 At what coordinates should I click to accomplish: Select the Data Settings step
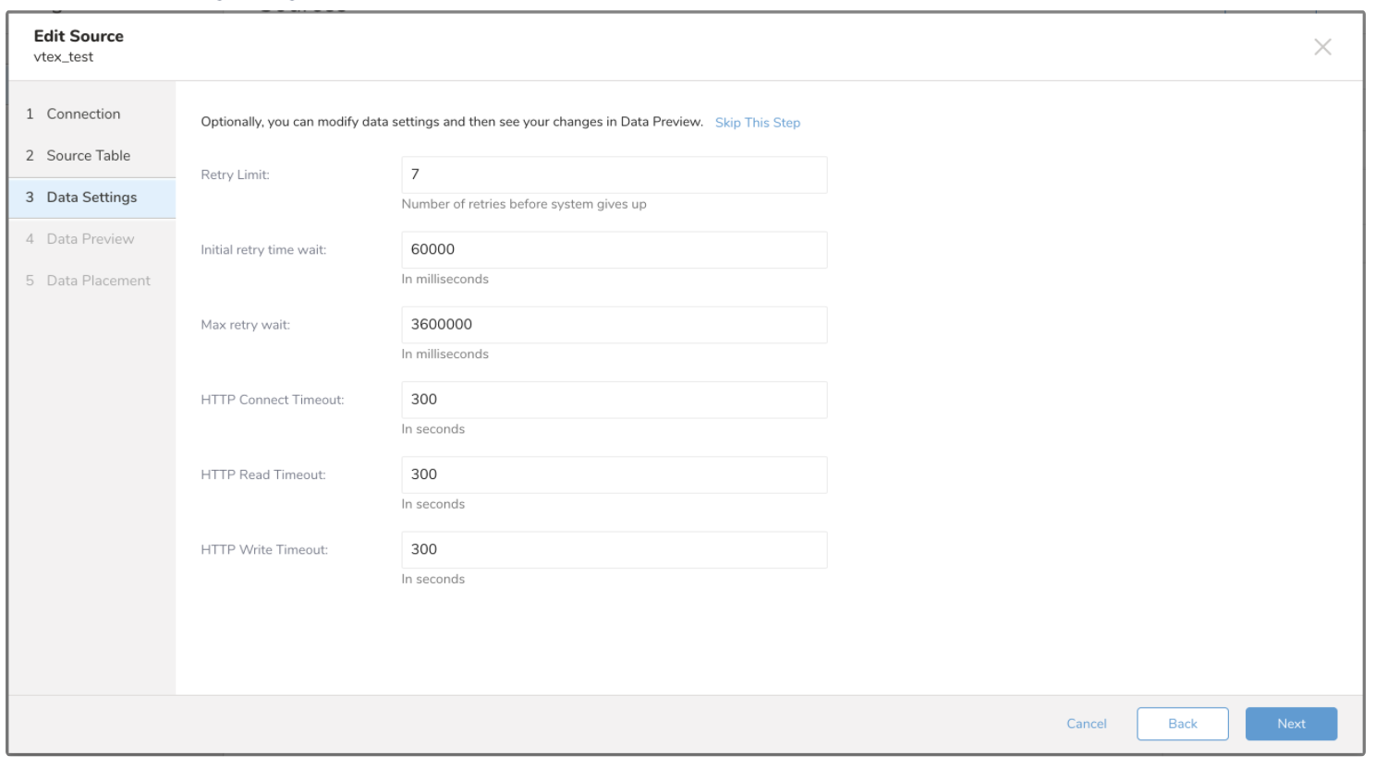pos(91,198)
